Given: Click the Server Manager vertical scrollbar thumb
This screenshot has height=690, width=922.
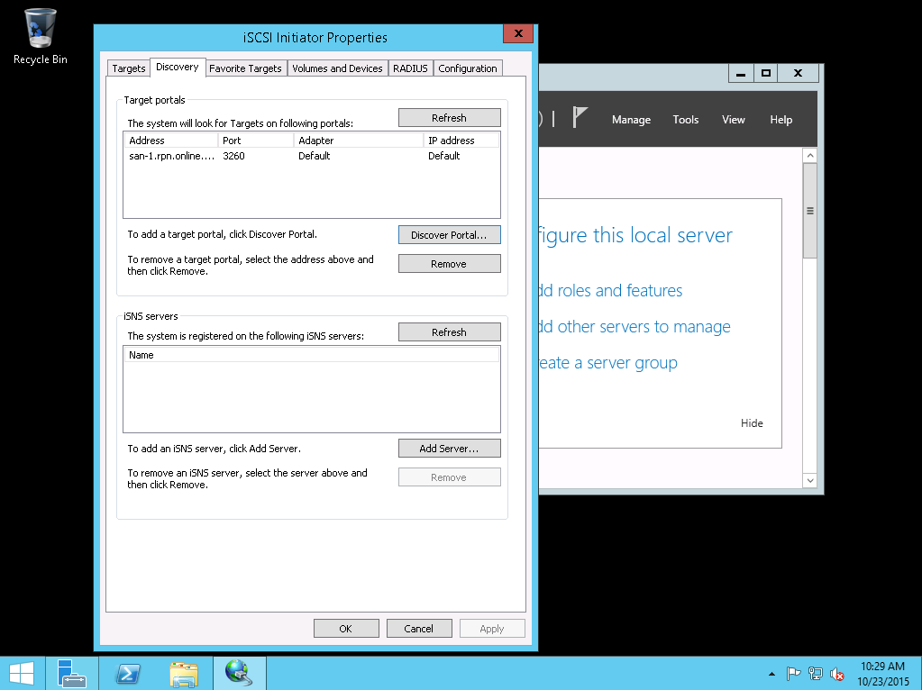Looking at the screenshot, I should click(809, 212).
